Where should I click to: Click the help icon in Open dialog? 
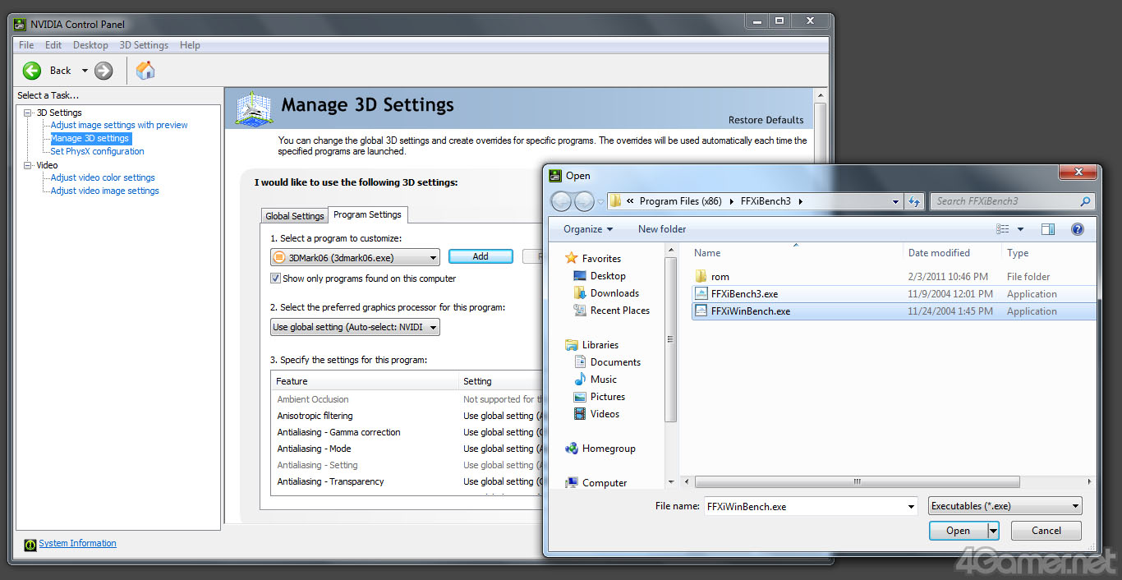(x=1078, y=229)
